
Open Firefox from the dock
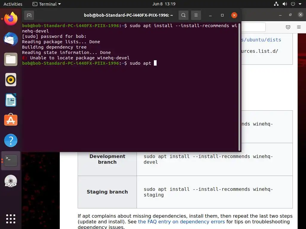click(x=11, y=19)
